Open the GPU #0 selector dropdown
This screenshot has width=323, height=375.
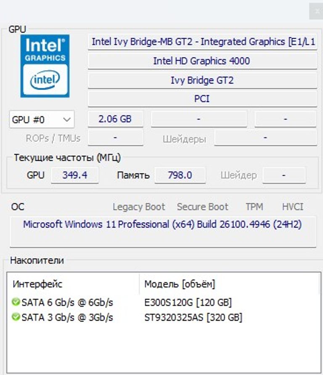point(67,120)
